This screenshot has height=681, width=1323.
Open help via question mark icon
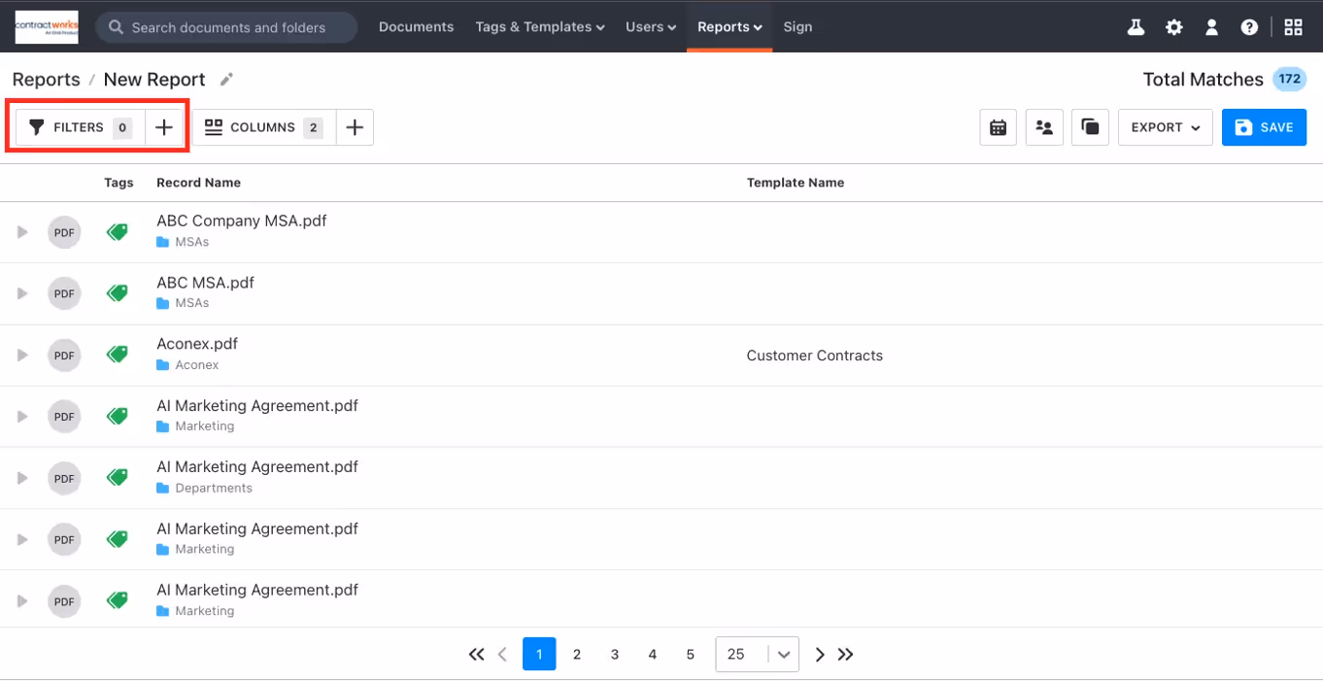point(1248,26)
